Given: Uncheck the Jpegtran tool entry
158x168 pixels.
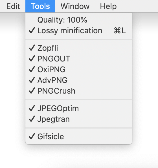Looking at the screenshot, I should click(x=79, y=119).
